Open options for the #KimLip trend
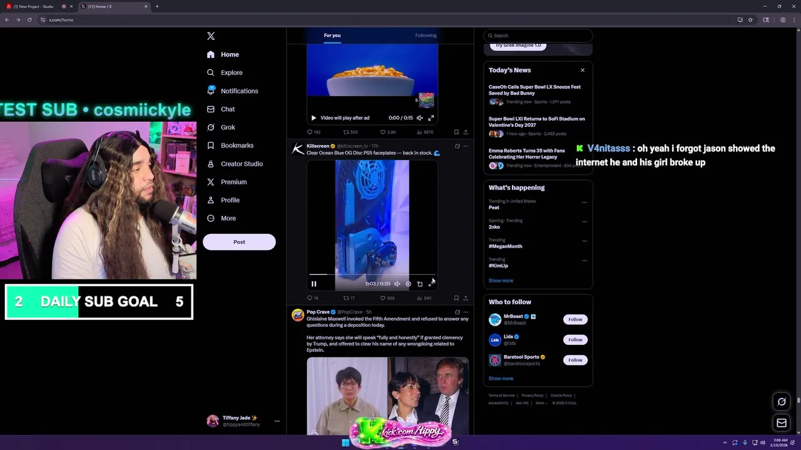This screenshot has width=801, height=450. 584,260
